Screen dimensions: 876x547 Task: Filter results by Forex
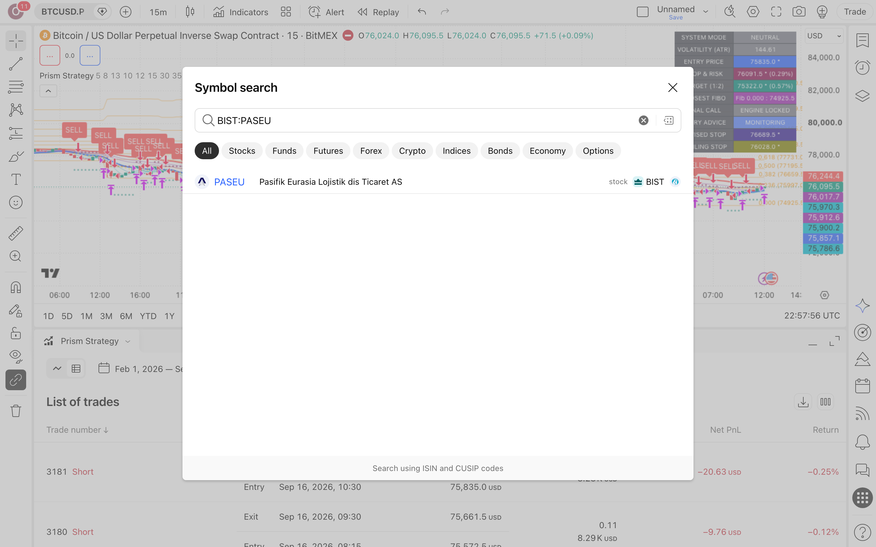(x=371, y=151)
